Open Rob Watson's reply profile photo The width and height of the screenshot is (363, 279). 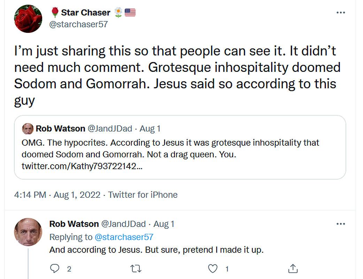pyautogui.click(x=28, y=232)
